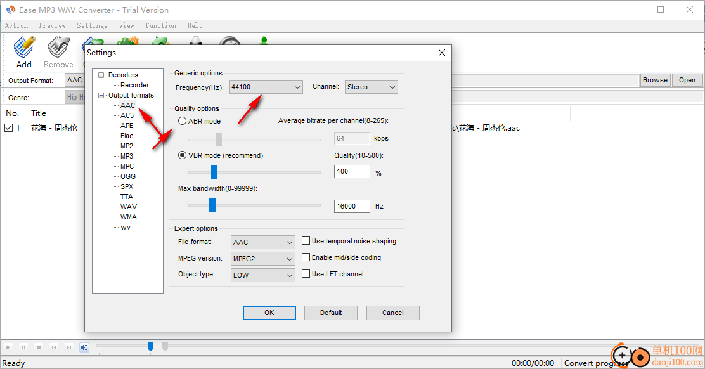
Task: Close the Settings dialog with X
Action: 441,53
